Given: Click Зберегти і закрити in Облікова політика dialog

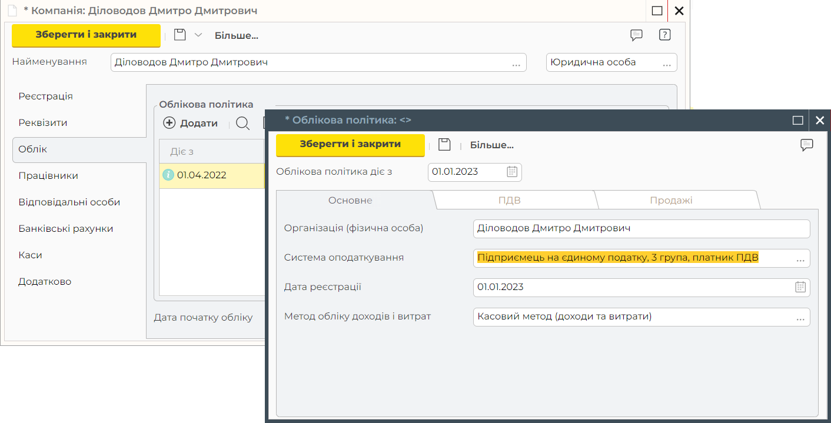Looking at the screenshot, I should tap(350, 145).
